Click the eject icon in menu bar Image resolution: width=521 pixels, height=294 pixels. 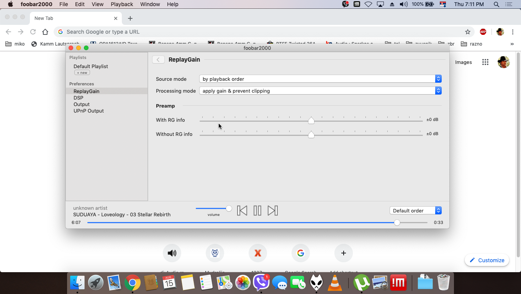(392, 4)
